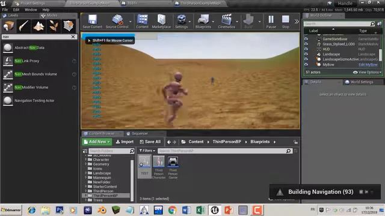The width and height of the screenshot is (385, 216).
Task: Open the Filters dropdown
Action: point(147,151)
